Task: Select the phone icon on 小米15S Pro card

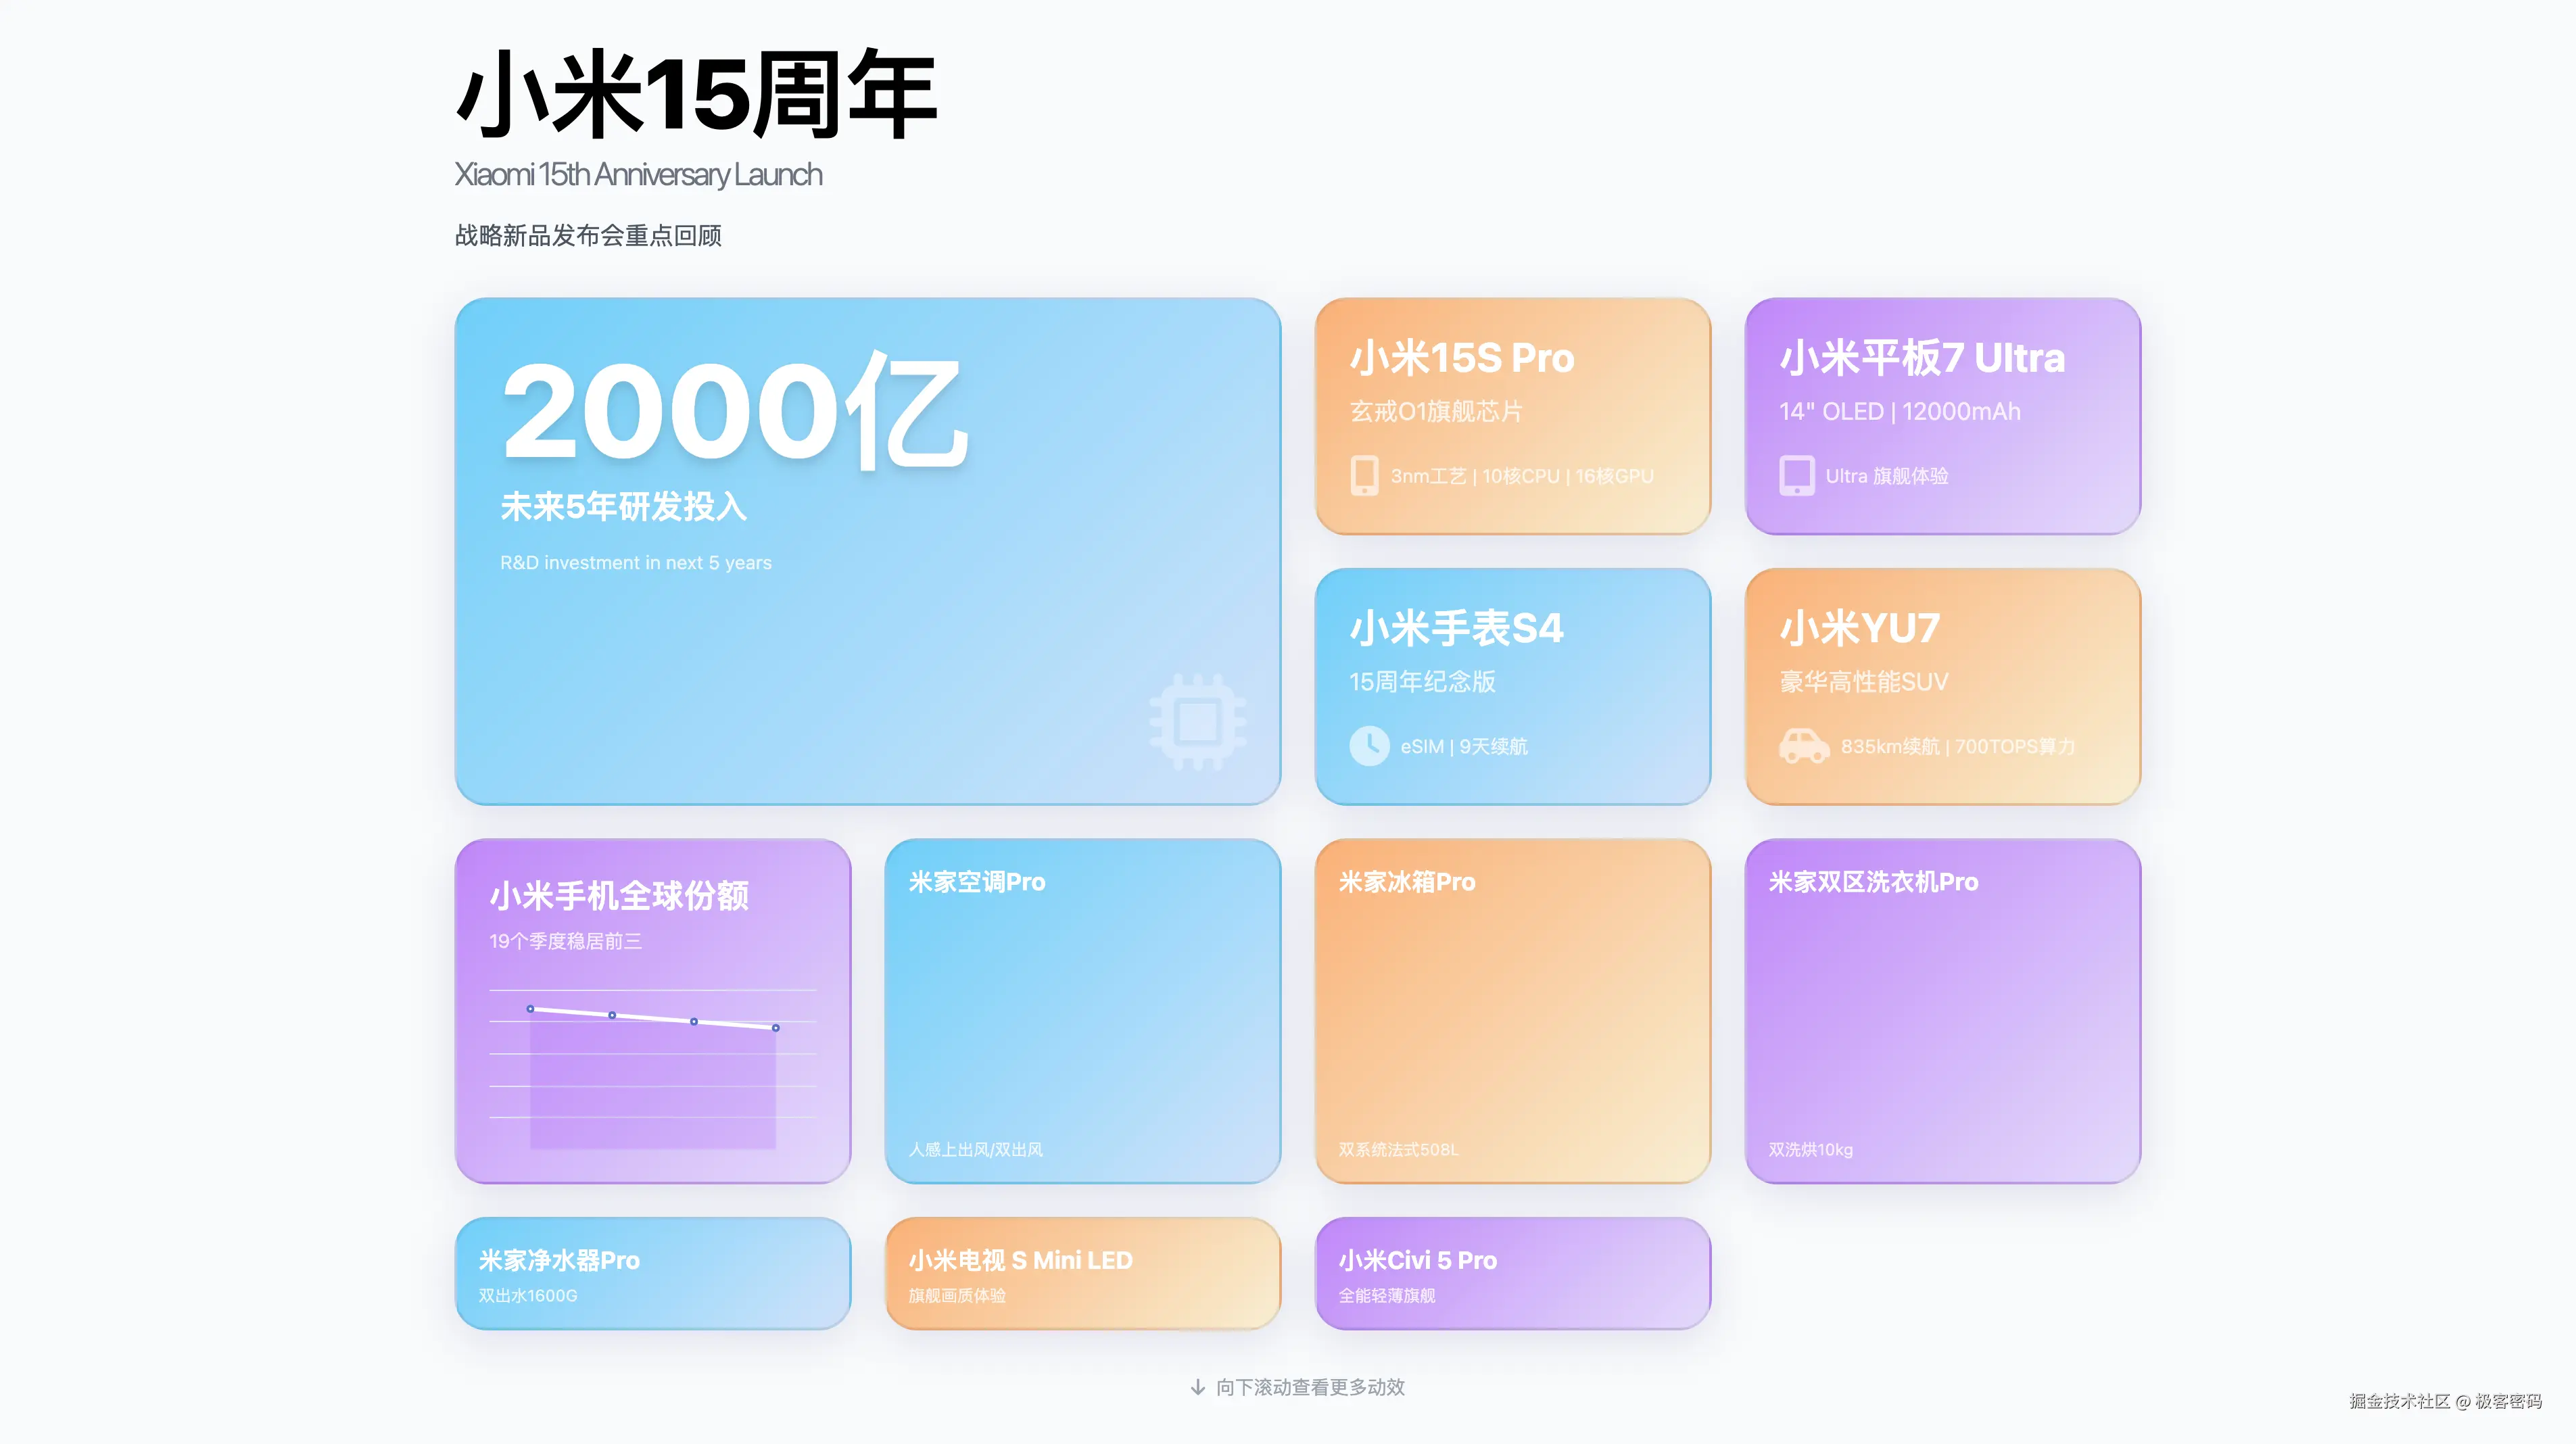Action: [x=1365, y=476]
